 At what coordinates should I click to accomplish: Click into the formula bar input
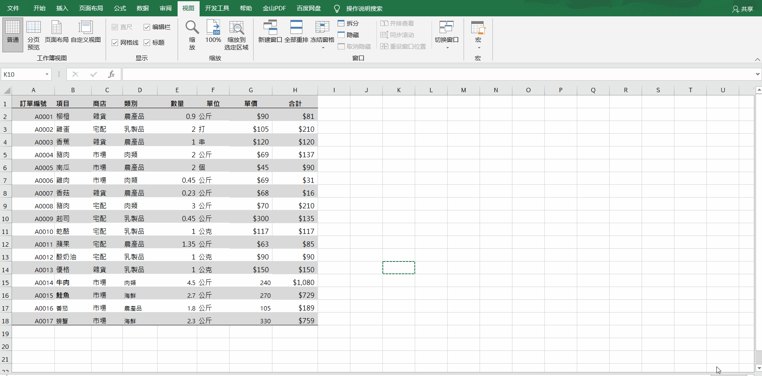tap(438, 74)
